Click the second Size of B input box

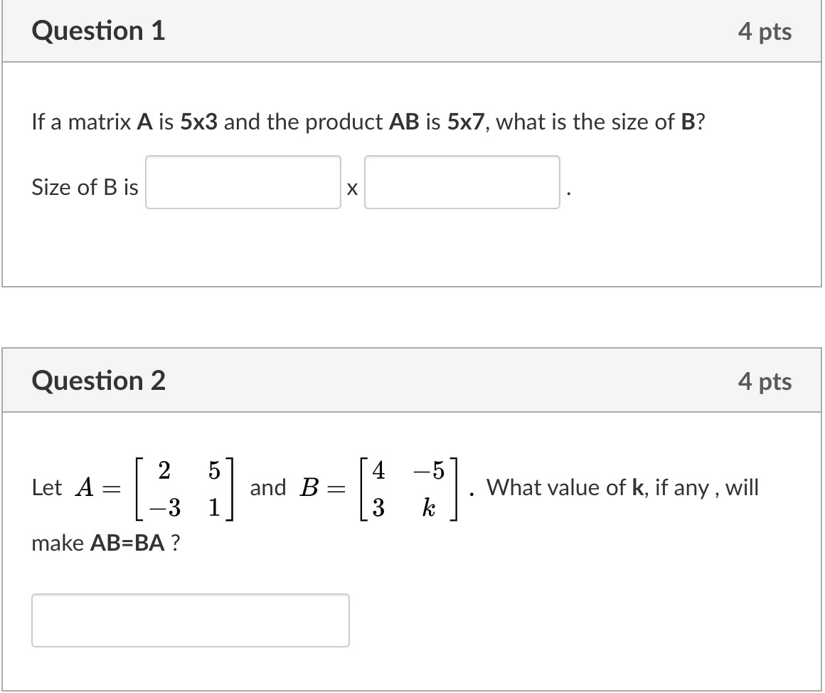(x=462, y=183)
